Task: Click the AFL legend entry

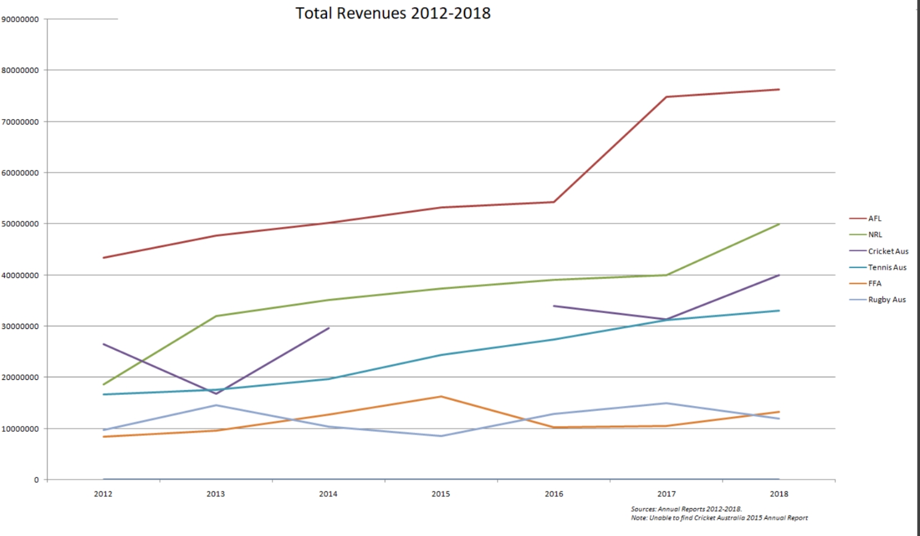Action: (x=866, y=219)
